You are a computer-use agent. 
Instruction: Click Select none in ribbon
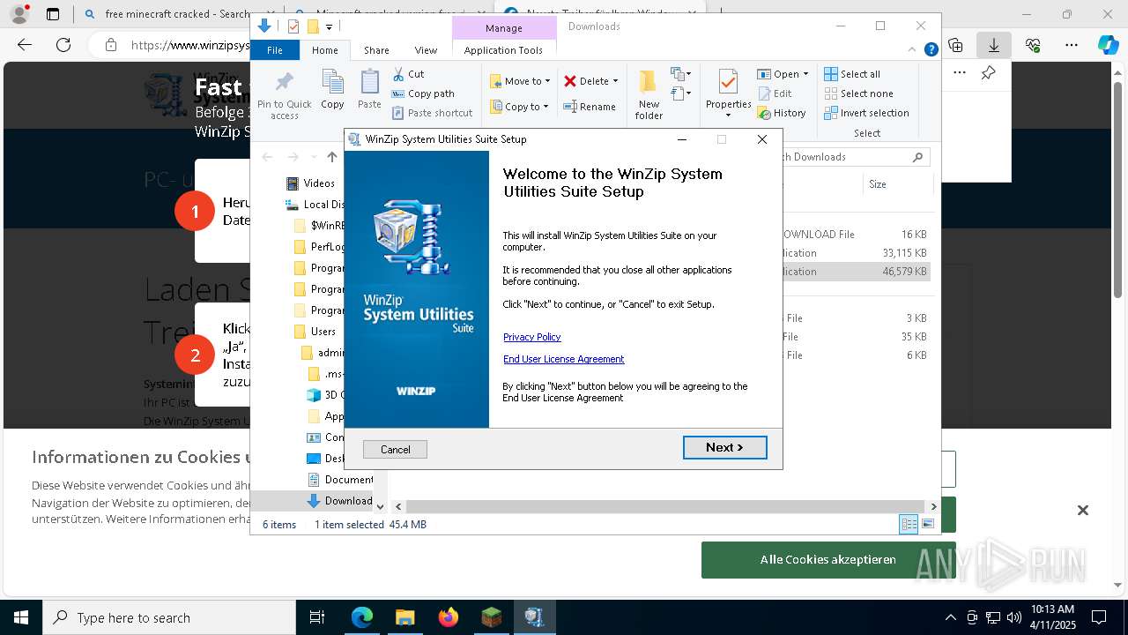[x=859, y=93]
